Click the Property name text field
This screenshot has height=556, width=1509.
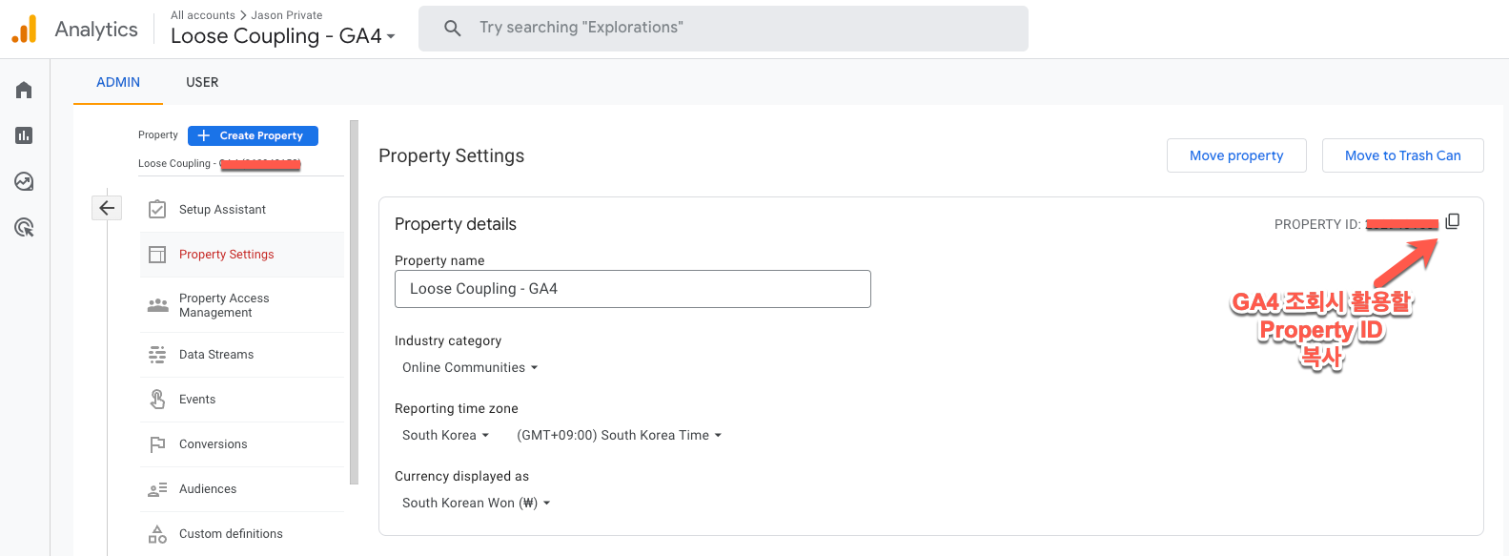pos(632,289)
